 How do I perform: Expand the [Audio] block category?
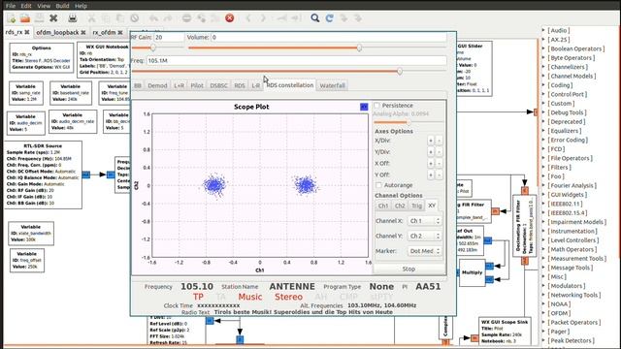(543, 30)
